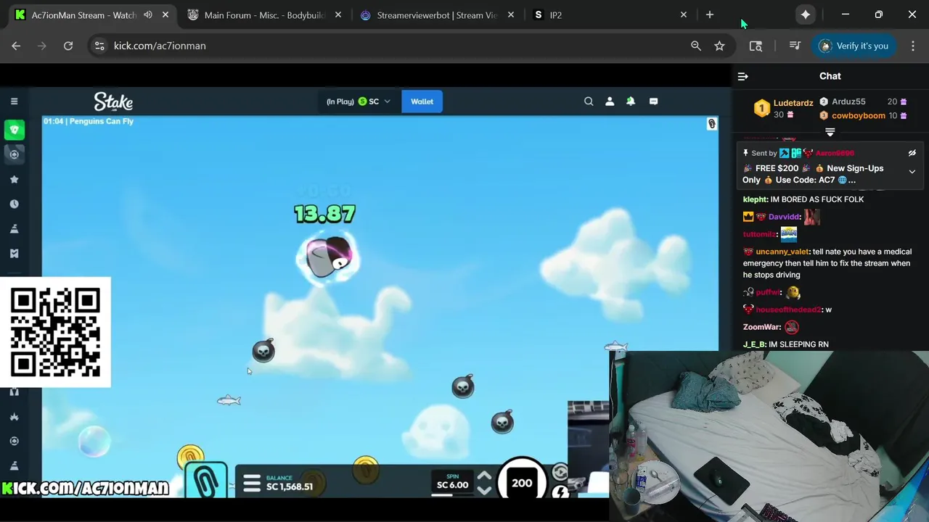This screenshot has height=522, width=929.
Task: Close the IP2 tab
Action: (x=683, y=14)
